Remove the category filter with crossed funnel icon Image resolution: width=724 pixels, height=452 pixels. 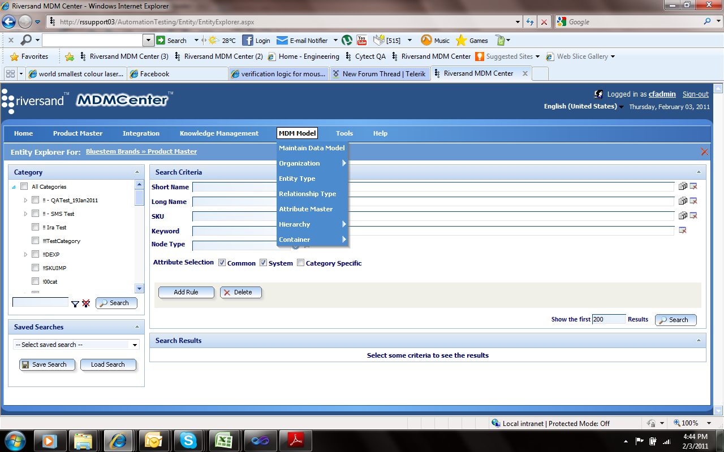click(86, 303)
